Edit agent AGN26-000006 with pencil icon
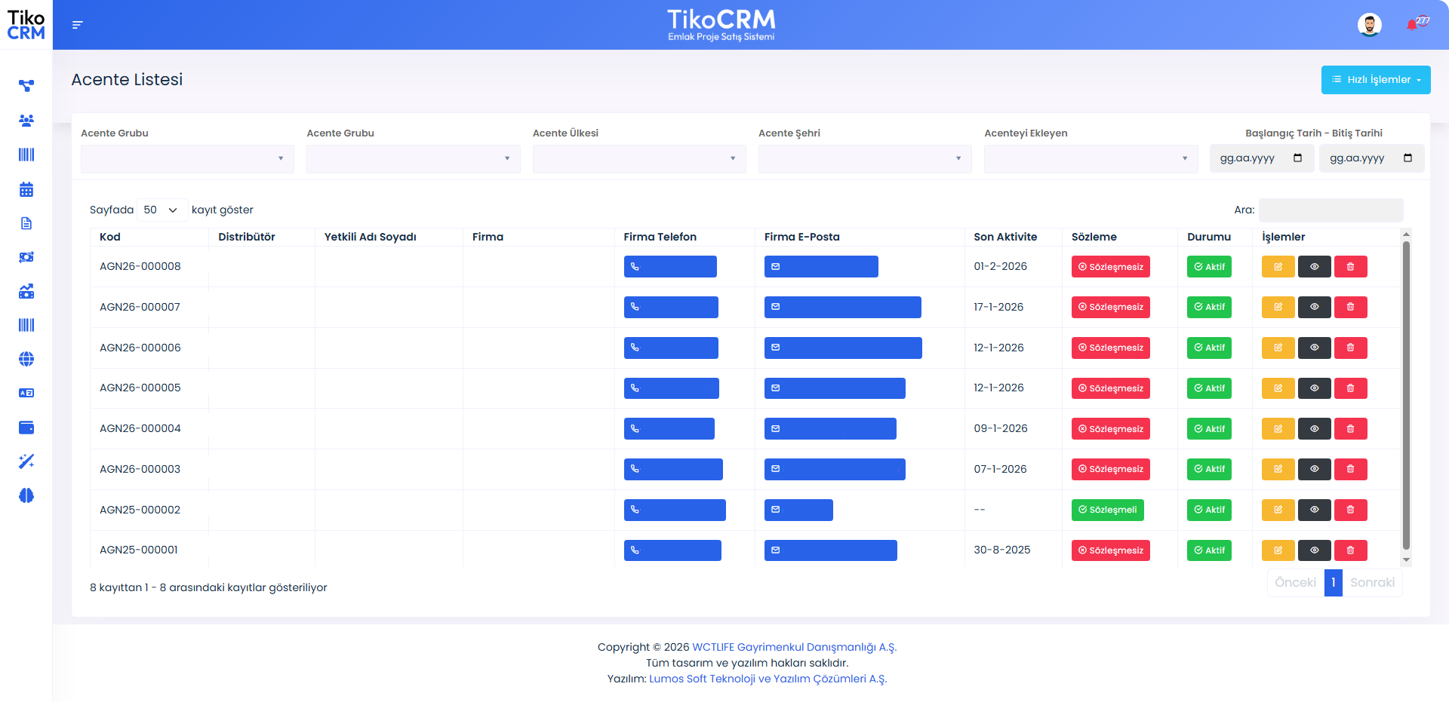The height and width of the screenshot is (702, 1449). tap(1278, 348)
